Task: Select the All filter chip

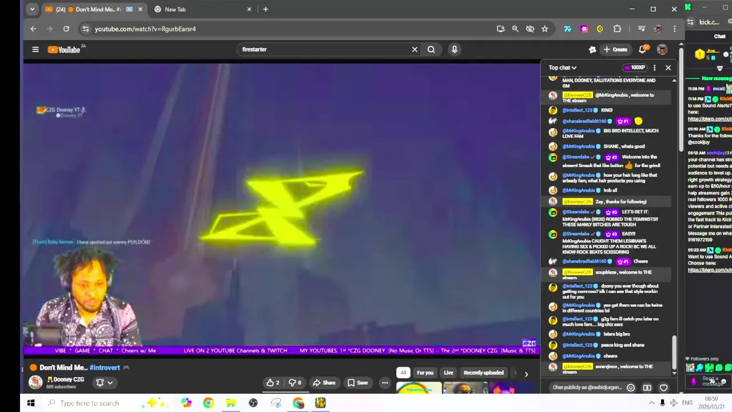Action: click(403, 373)
